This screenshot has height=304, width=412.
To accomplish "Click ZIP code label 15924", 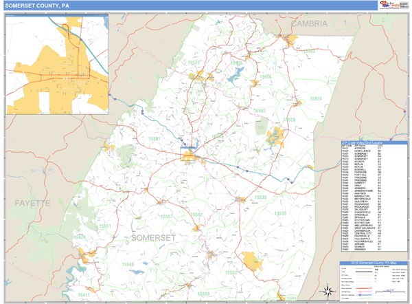I will point(316,99).
